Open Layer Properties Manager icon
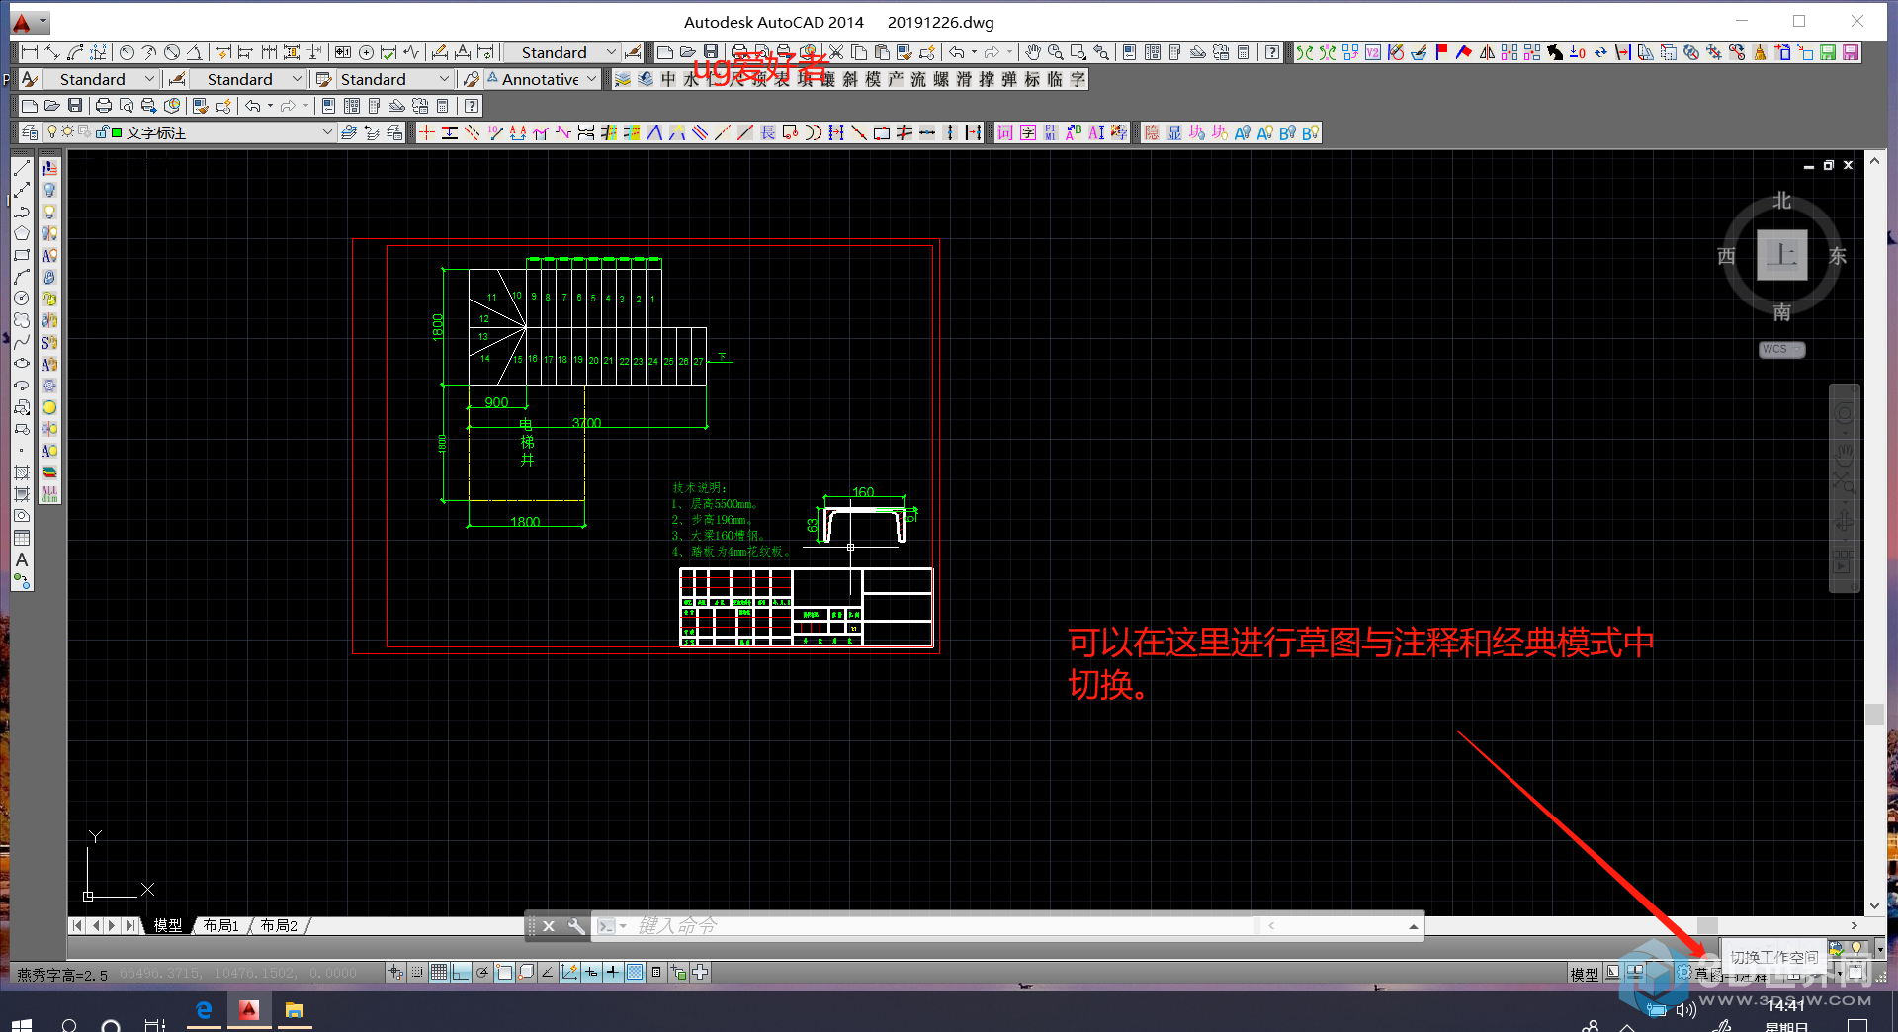1898x1032 pixels. pos(31,132)
